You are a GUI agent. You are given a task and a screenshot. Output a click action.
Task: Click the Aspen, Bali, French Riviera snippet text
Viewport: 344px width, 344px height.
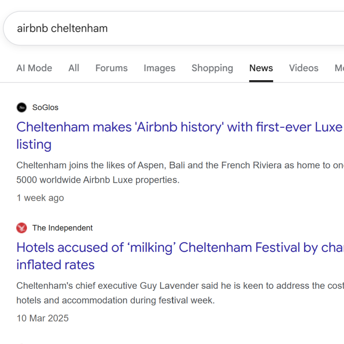click(179, 165)
